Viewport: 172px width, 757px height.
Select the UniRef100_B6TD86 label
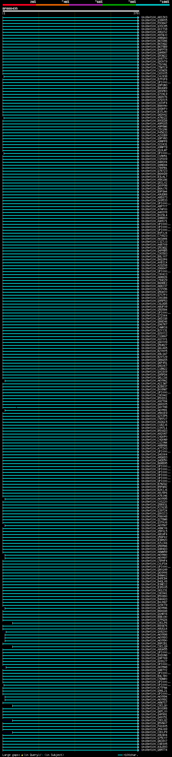[154, 41]
